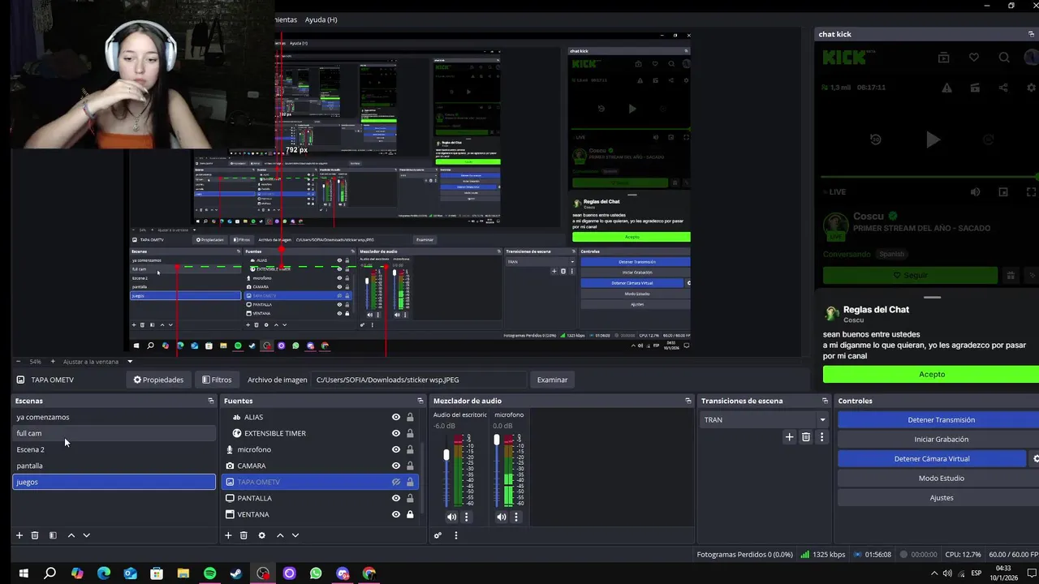Select the ya comenzamos scene

[114, 417]
